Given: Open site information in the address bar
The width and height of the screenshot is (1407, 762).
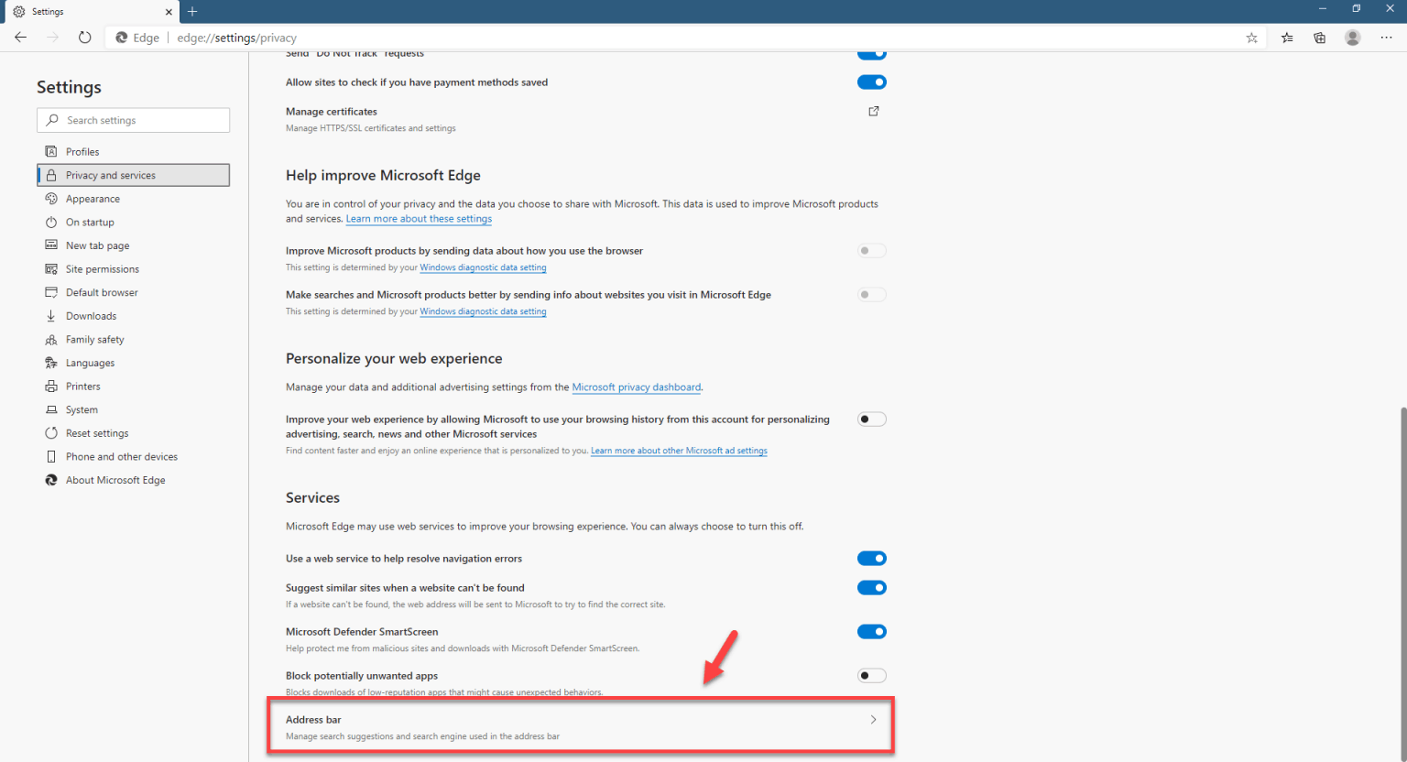Looking at the screenshot, I should (x=124, y=38).
